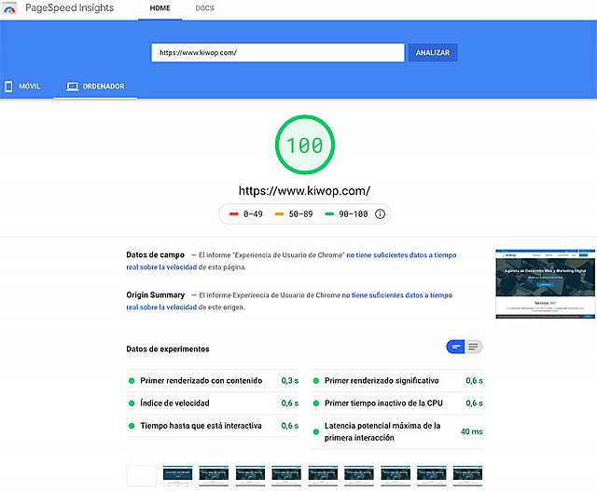Viewport: 597px width, 491px height.
Task: Switch lab data to compact bar view
Action: (456, 347)
